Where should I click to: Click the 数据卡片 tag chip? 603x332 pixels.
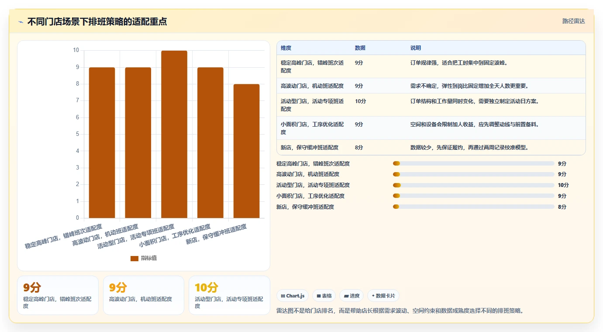tap(383, 296)
